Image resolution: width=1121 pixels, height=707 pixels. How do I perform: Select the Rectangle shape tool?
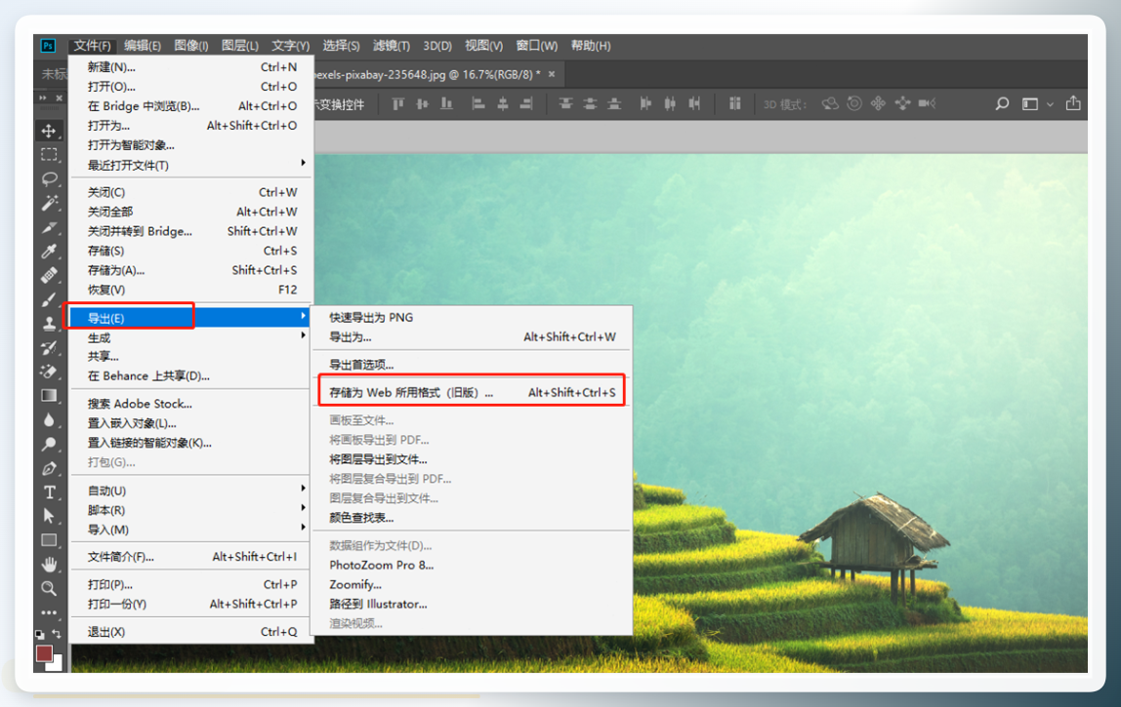pyautogui.click(x=49, y=540)
